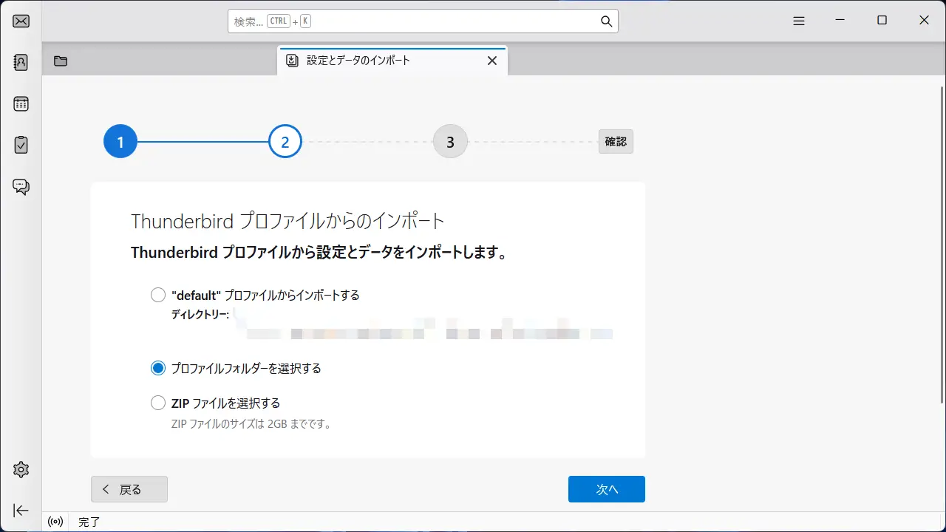Viewport: 946px width, 532px height.
Task: Open the Mail space icon
Action: click(21, 21)
